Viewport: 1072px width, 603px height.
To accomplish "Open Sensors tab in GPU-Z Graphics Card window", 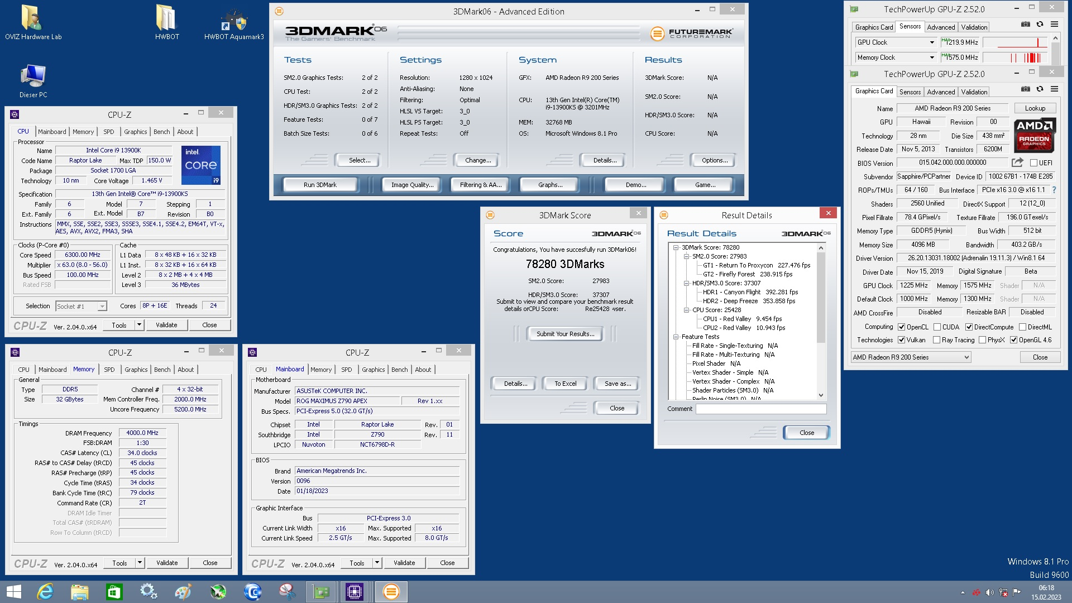I will coord(910,92).
